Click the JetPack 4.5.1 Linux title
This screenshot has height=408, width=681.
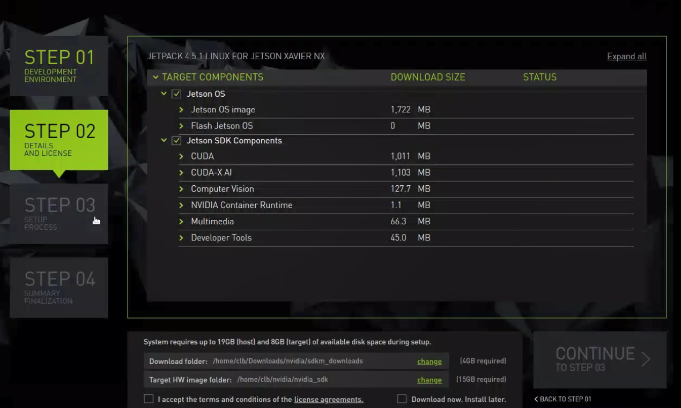coord(236,56)
